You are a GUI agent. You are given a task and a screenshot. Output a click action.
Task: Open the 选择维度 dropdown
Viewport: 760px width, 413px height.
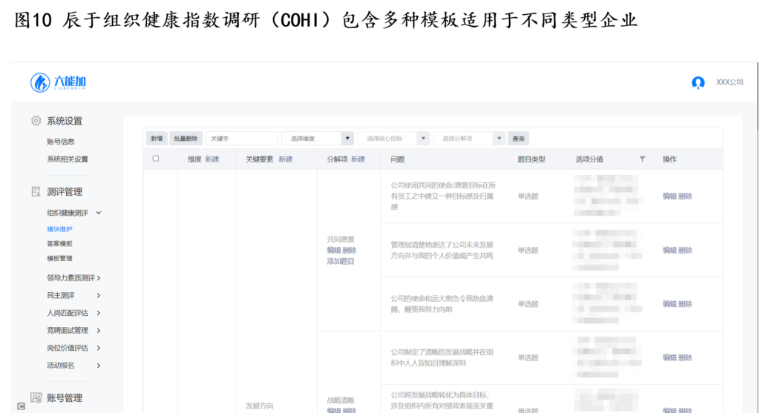(x=318, y=139)
